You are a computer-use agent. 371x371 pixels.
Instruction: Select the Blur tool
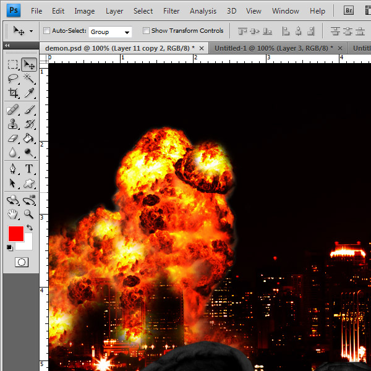click(x=12, y=152)
